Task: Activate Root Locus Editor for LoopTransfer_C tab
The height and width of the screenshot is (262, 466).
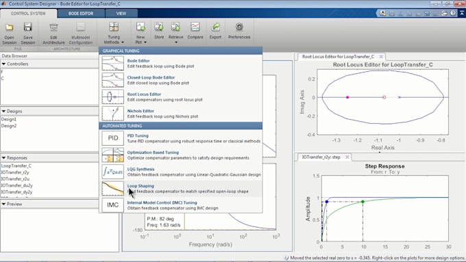Action: click(x=339, y=56)
